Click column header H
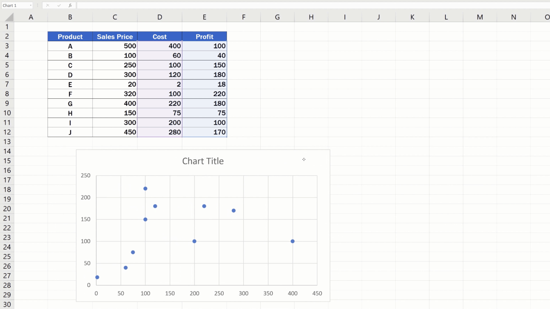The height and width of the screenshot is (309, 550). tap(311, 17)
